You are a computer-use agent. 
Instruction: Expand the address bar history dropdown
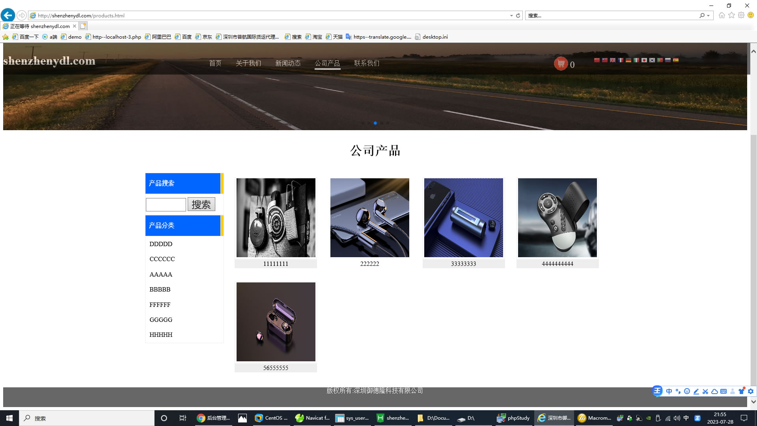tap(511, 15)
